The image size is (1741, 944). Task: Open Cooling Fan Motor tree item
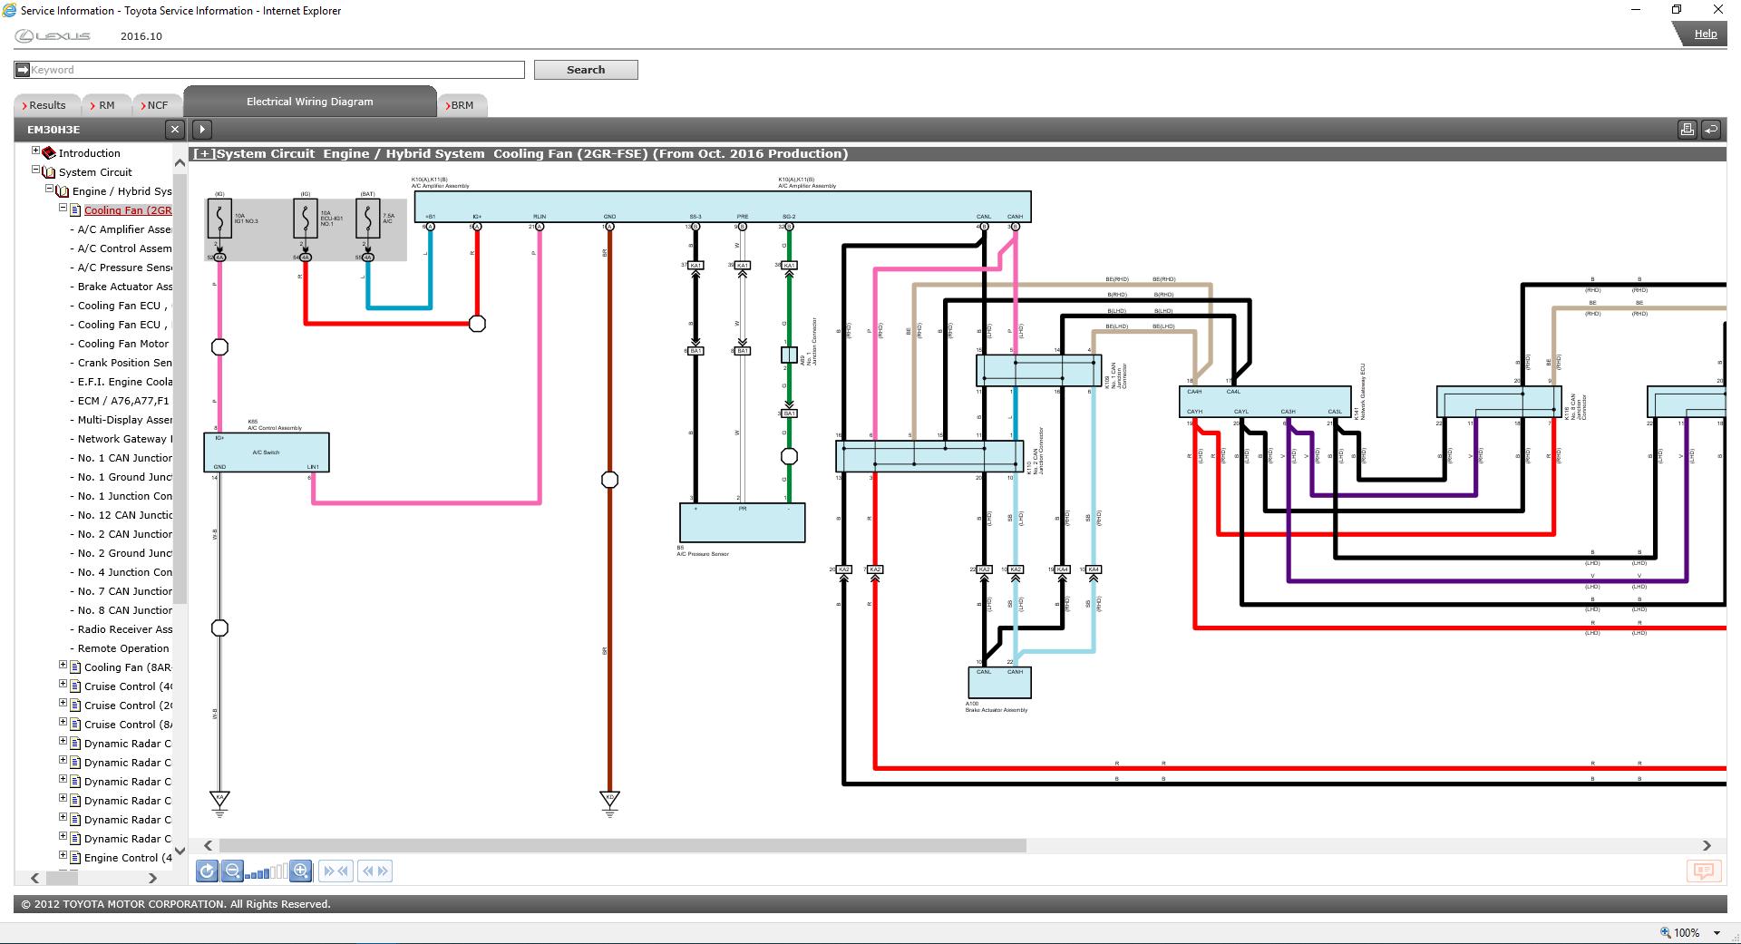pos(123,344)
